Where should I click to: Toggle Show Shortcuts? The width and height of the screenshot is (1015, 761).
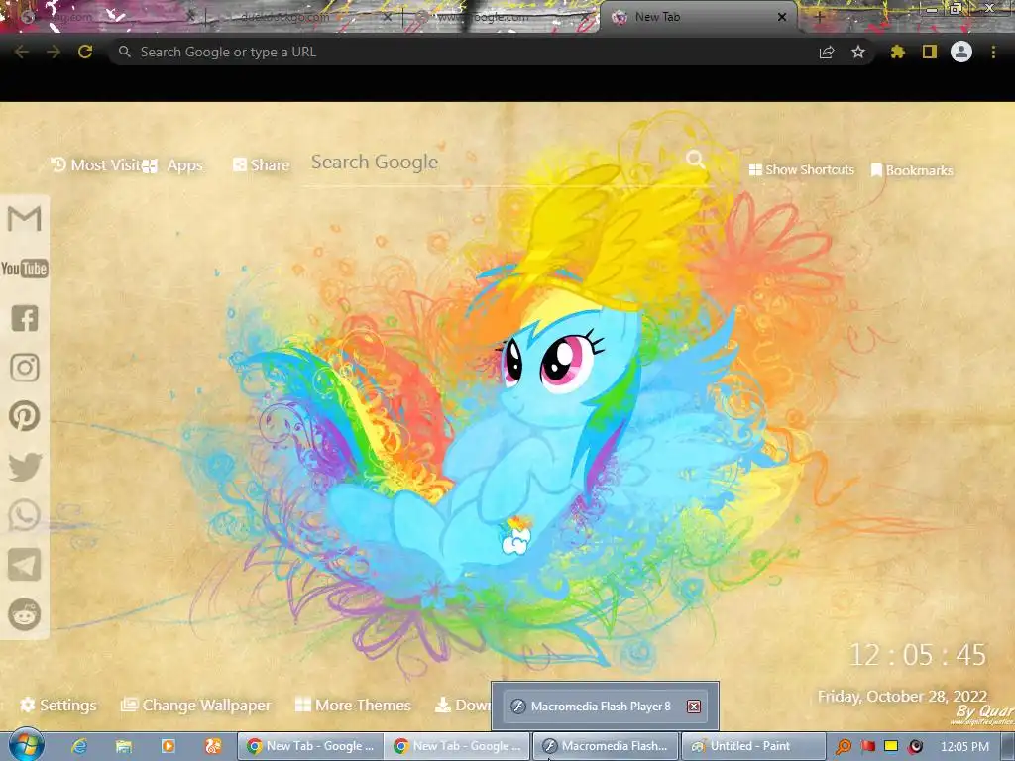pyautogui.click(x=802, y=169)
